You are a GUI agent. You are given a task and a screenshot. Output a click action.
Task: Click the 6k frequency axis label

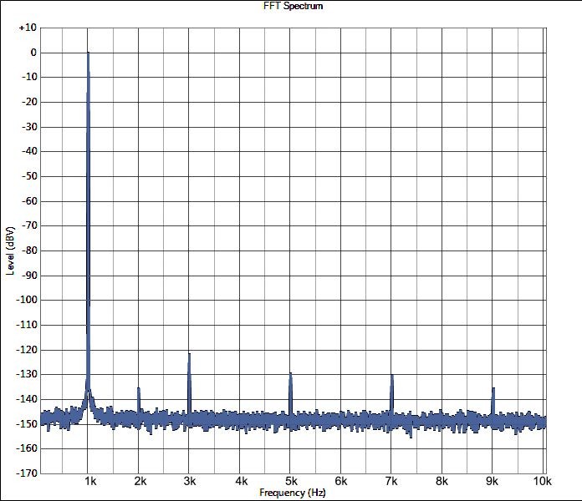341,481
